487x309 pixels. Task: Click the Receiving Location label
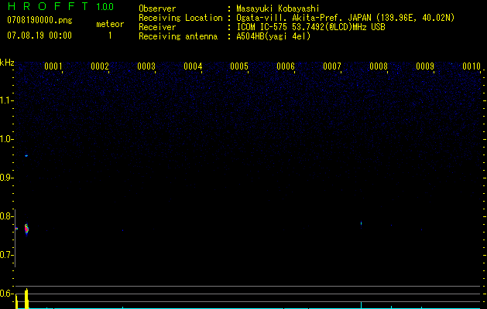coord(180,18)
